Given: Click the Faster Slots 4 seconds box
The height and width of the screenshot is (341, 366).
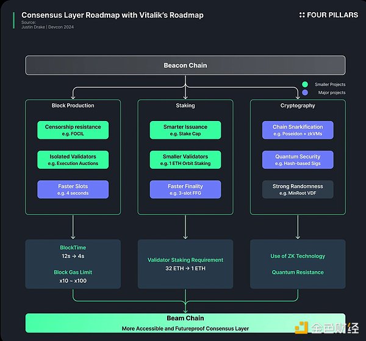Looking at the screenshot, I should pyautogui.click(x=73, y=189).
